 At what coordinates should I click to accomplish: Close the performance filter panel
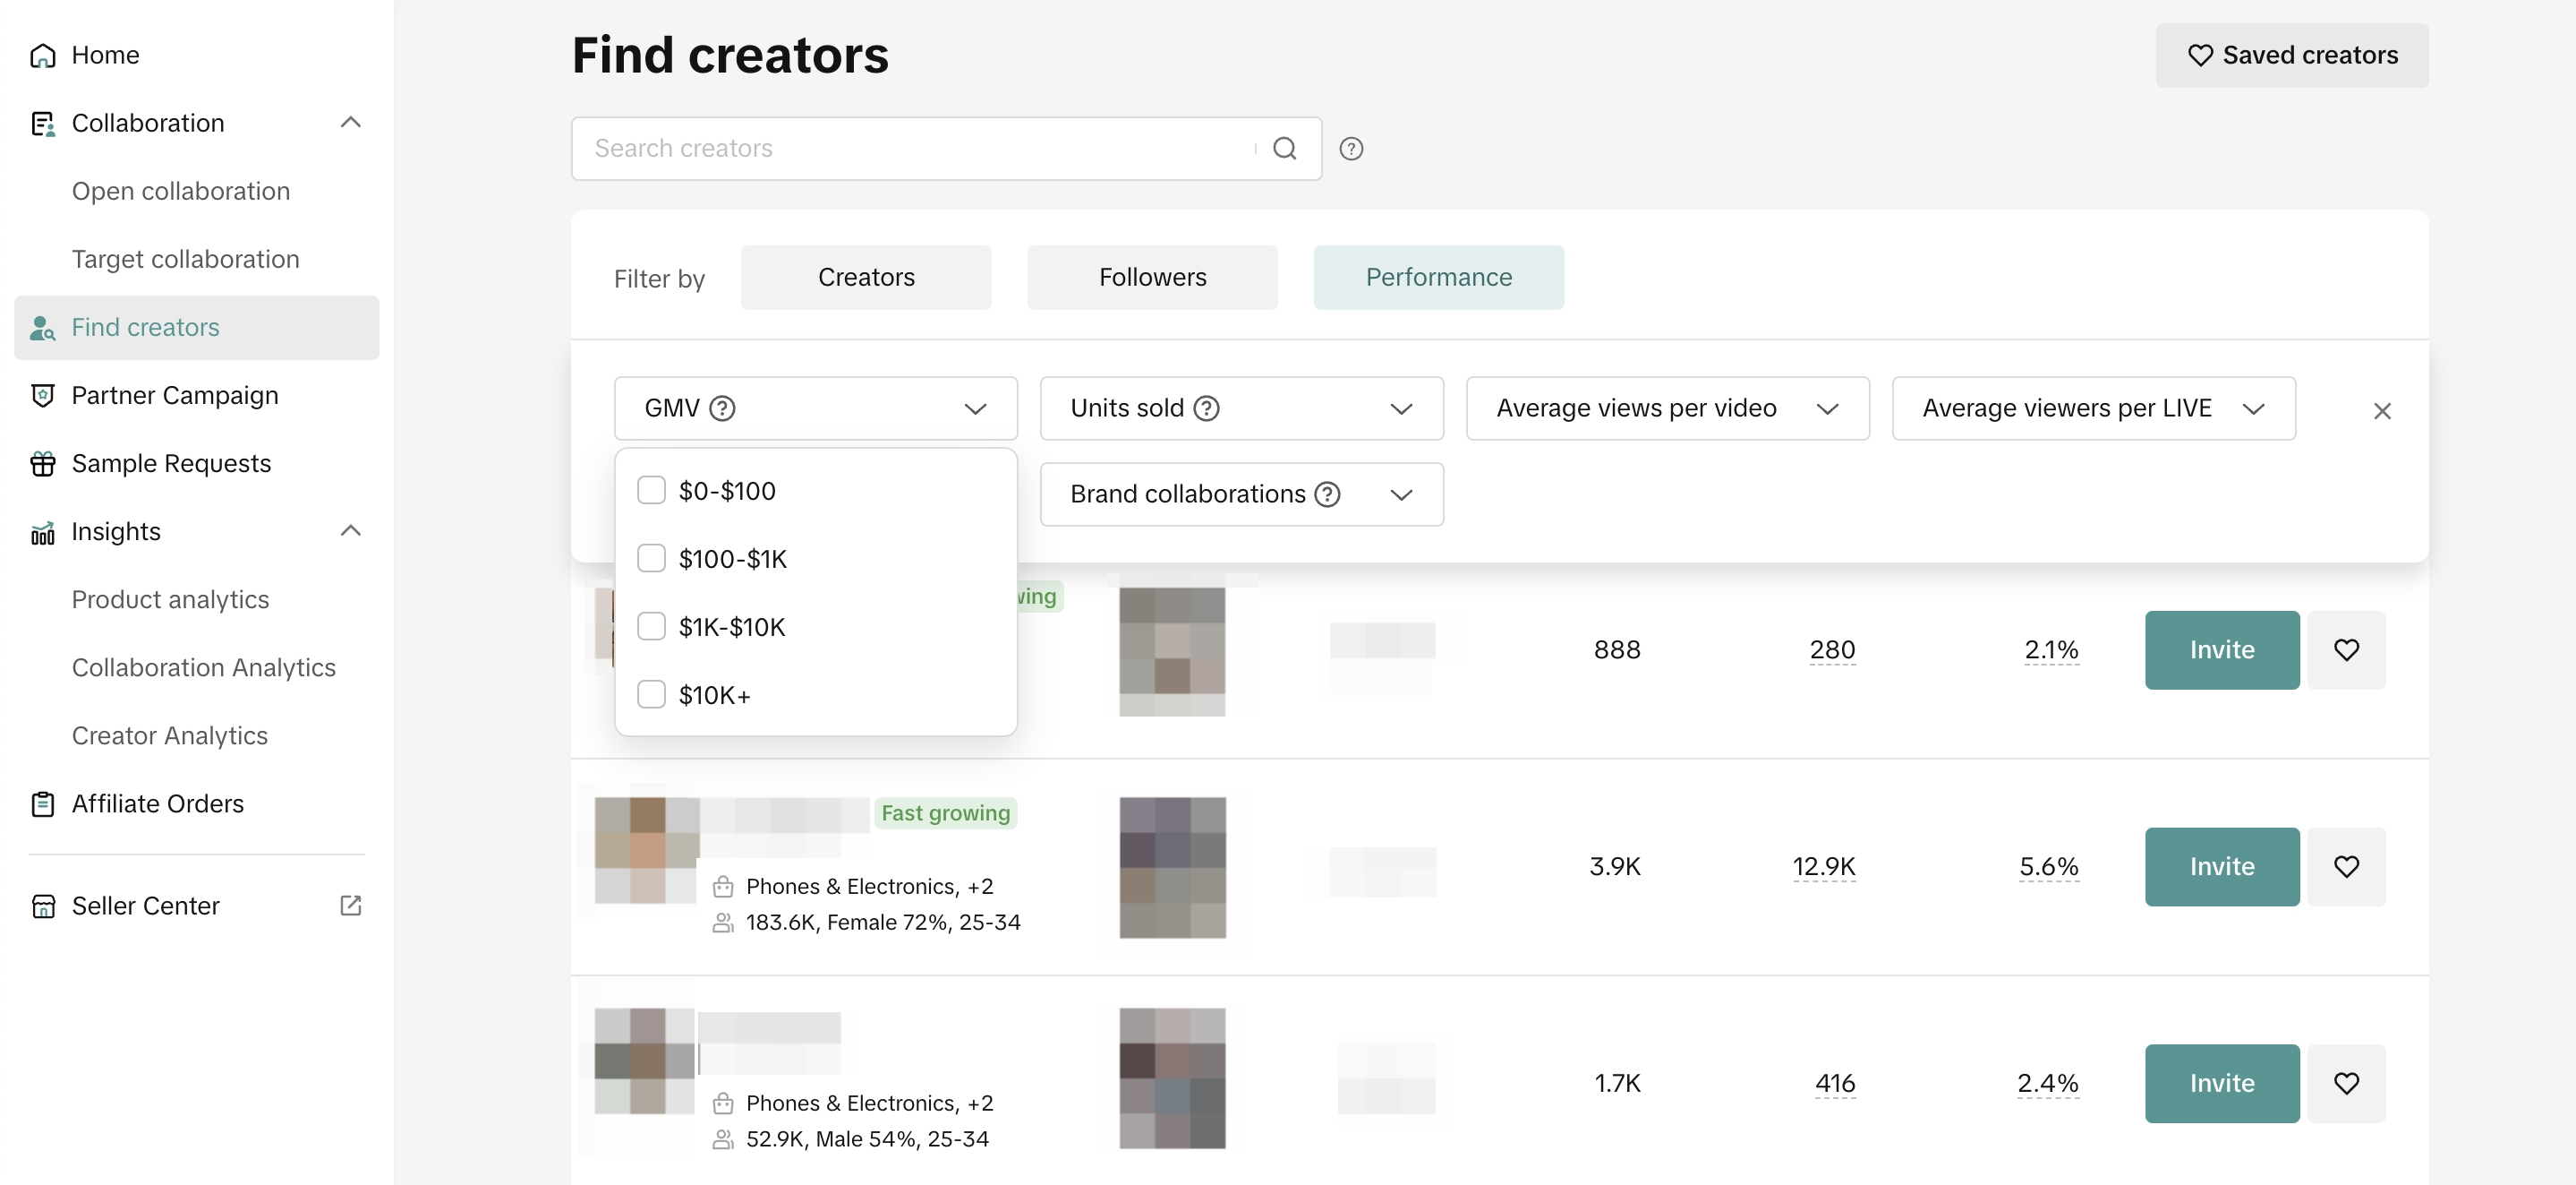pyautogui.click(x=2382, y=411)
